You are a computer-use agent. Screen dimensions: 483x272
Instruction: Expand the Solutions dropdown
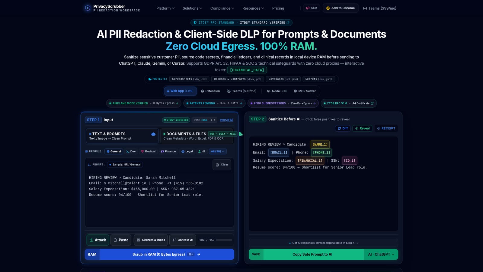[192, 8]
